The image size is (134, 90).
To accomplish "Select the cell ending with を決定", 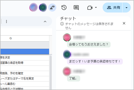I will pyautogui.click(x=25, y=58).
